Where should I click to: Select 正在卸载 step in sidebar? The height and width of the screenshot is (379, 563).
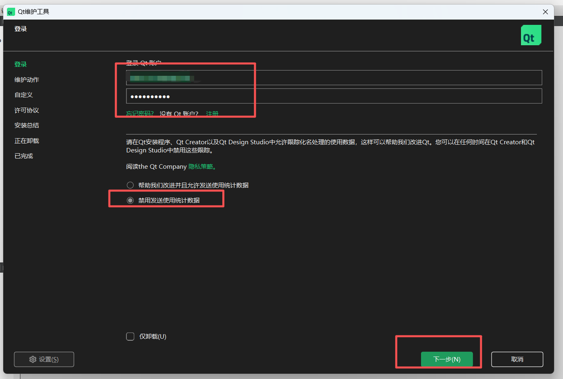click(x=27, y=141)
